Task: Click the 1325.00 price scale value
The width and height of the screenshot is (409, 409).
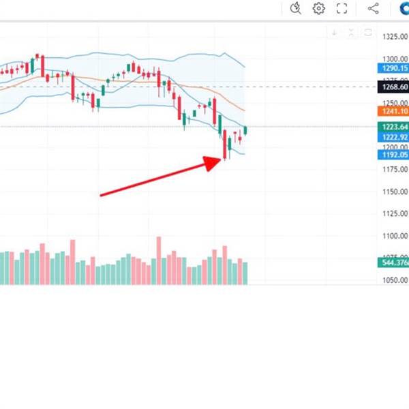Action: [395, 37]
